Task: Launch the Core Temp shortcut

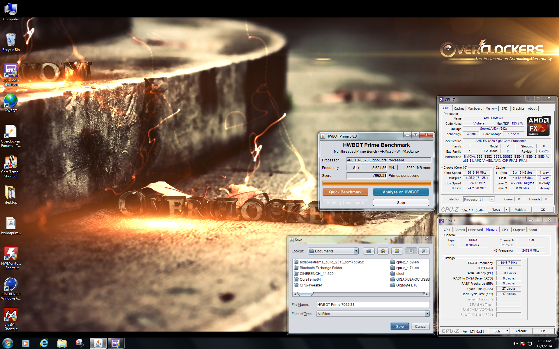Action: click(x=11, y=166)
